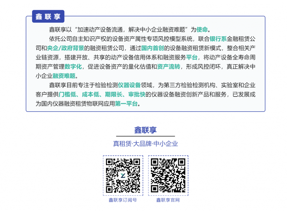Click the highlighted text 成本低
The image size is (287, 211).
(91, 94)
